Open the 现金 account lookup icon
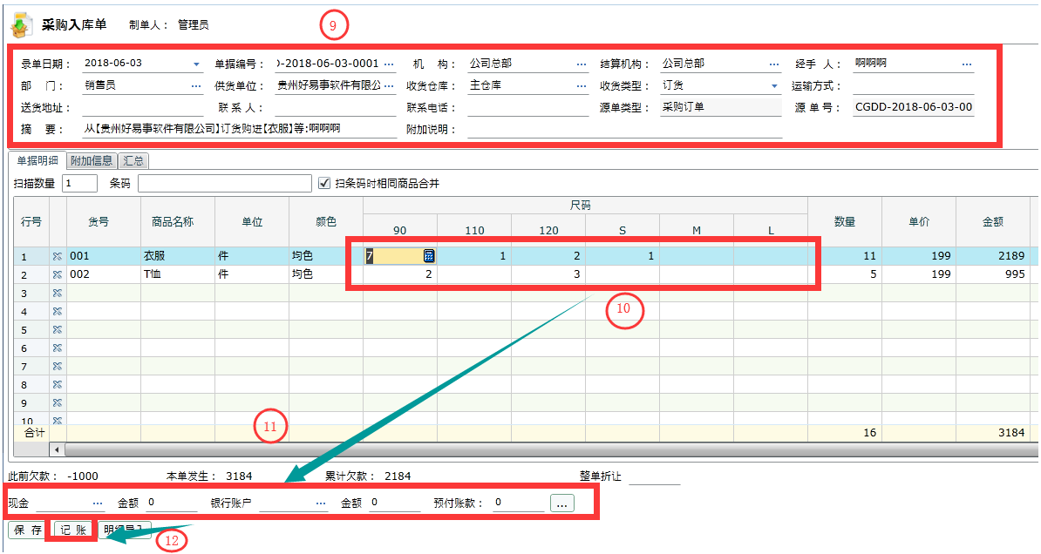The image size is (1041, 554). coord(97,503)
